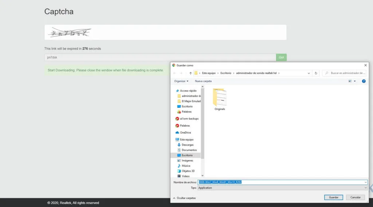Image resolution: width=373 pixels, height=207 pixels.
Task: Collapse folders with Ocultar carpetas
Action: pyautogui.click(x=186, y=198)
